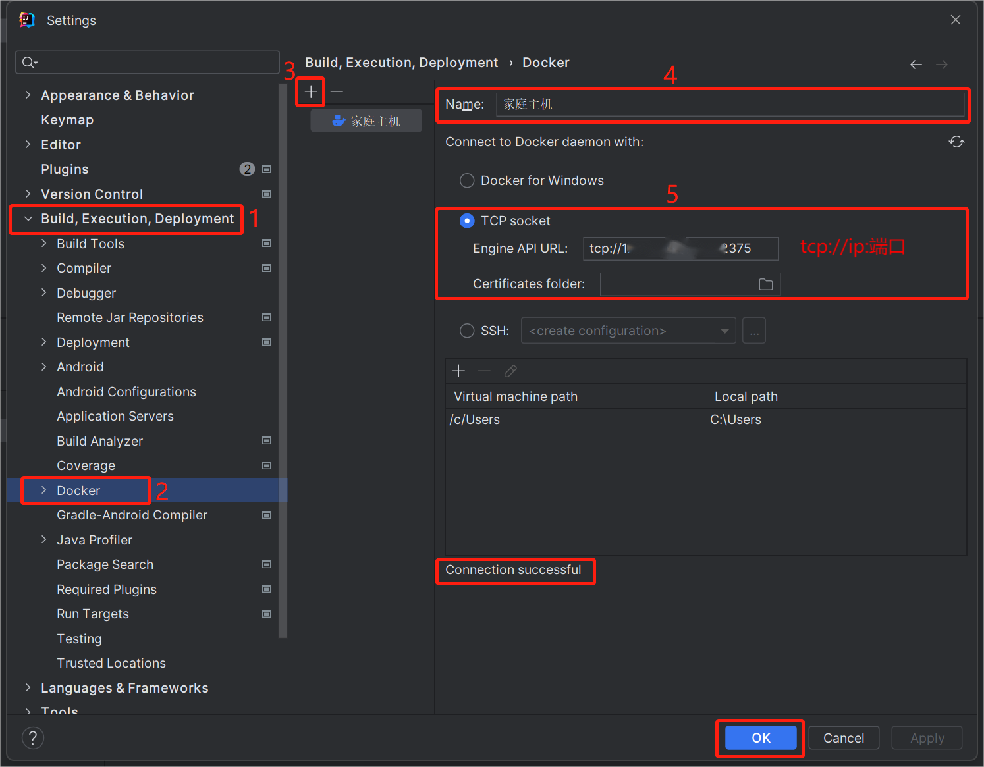This screenshot has width=984, height=767.
Task: Expand the Appearance & Behavior section
Action: [28, 95]
